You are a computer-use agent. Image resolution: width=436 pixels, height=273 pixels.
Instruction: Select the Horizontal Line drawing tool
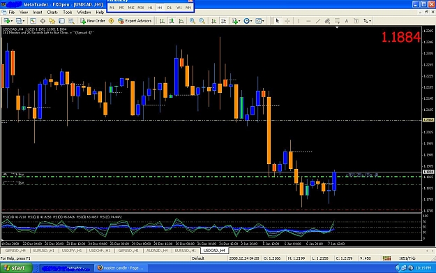coord(308,21)
